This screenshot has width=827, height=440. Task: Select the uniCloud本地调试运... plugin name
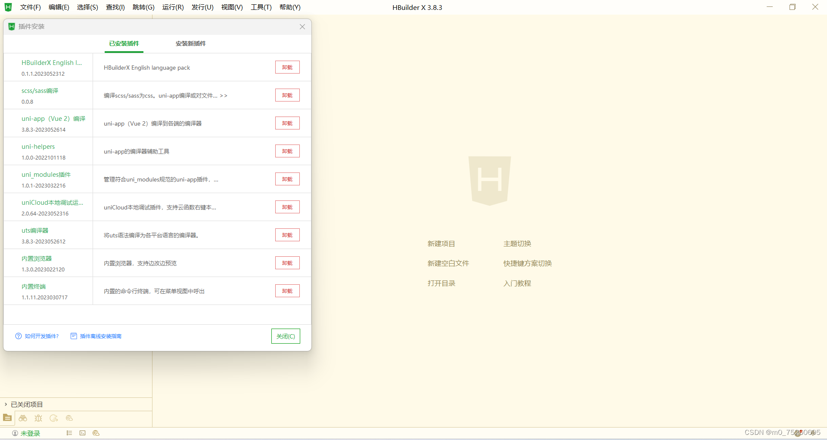tap(52, 203)
